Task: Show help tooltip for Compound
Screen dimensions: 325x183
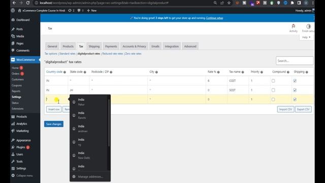Action: click(x=288, y=72)
